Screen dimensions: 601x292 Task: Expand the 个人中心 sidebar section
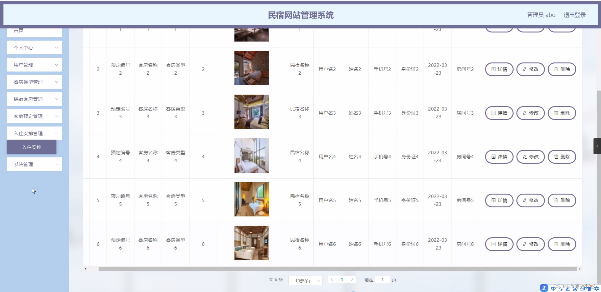(34, 47)
